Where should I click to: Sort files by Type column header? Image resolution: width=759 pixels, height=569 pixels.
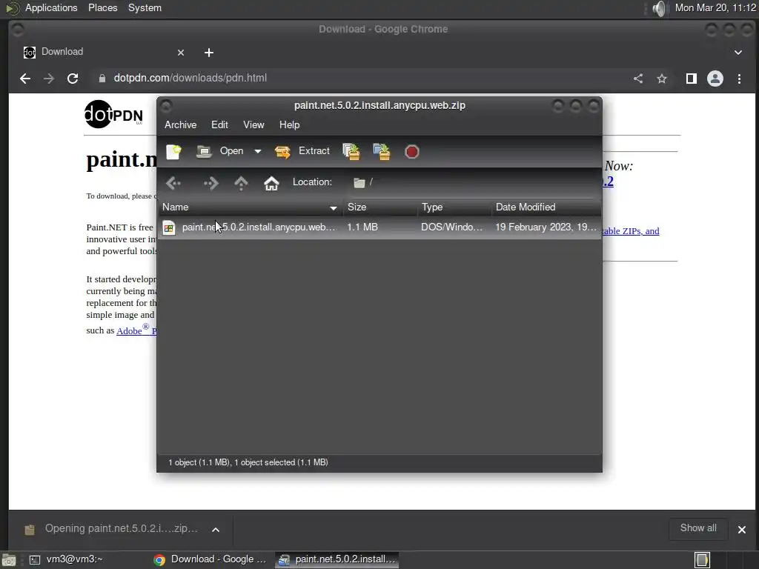(x=454, y=207)
